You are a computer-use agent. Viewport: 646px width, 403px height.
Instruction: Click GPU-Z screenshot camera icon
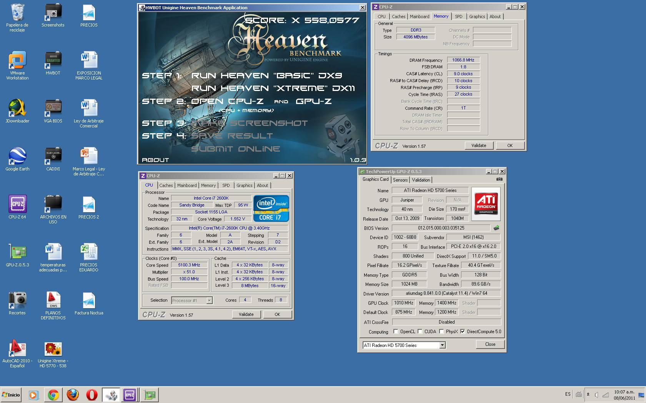point(499,179)
